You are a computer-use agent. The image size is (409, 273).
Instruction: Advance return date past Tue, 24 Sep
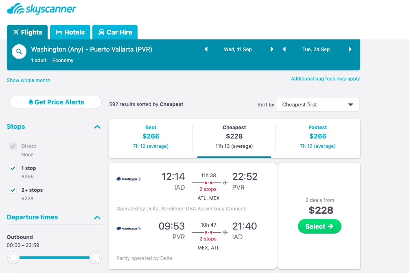(x=350, y=49)
